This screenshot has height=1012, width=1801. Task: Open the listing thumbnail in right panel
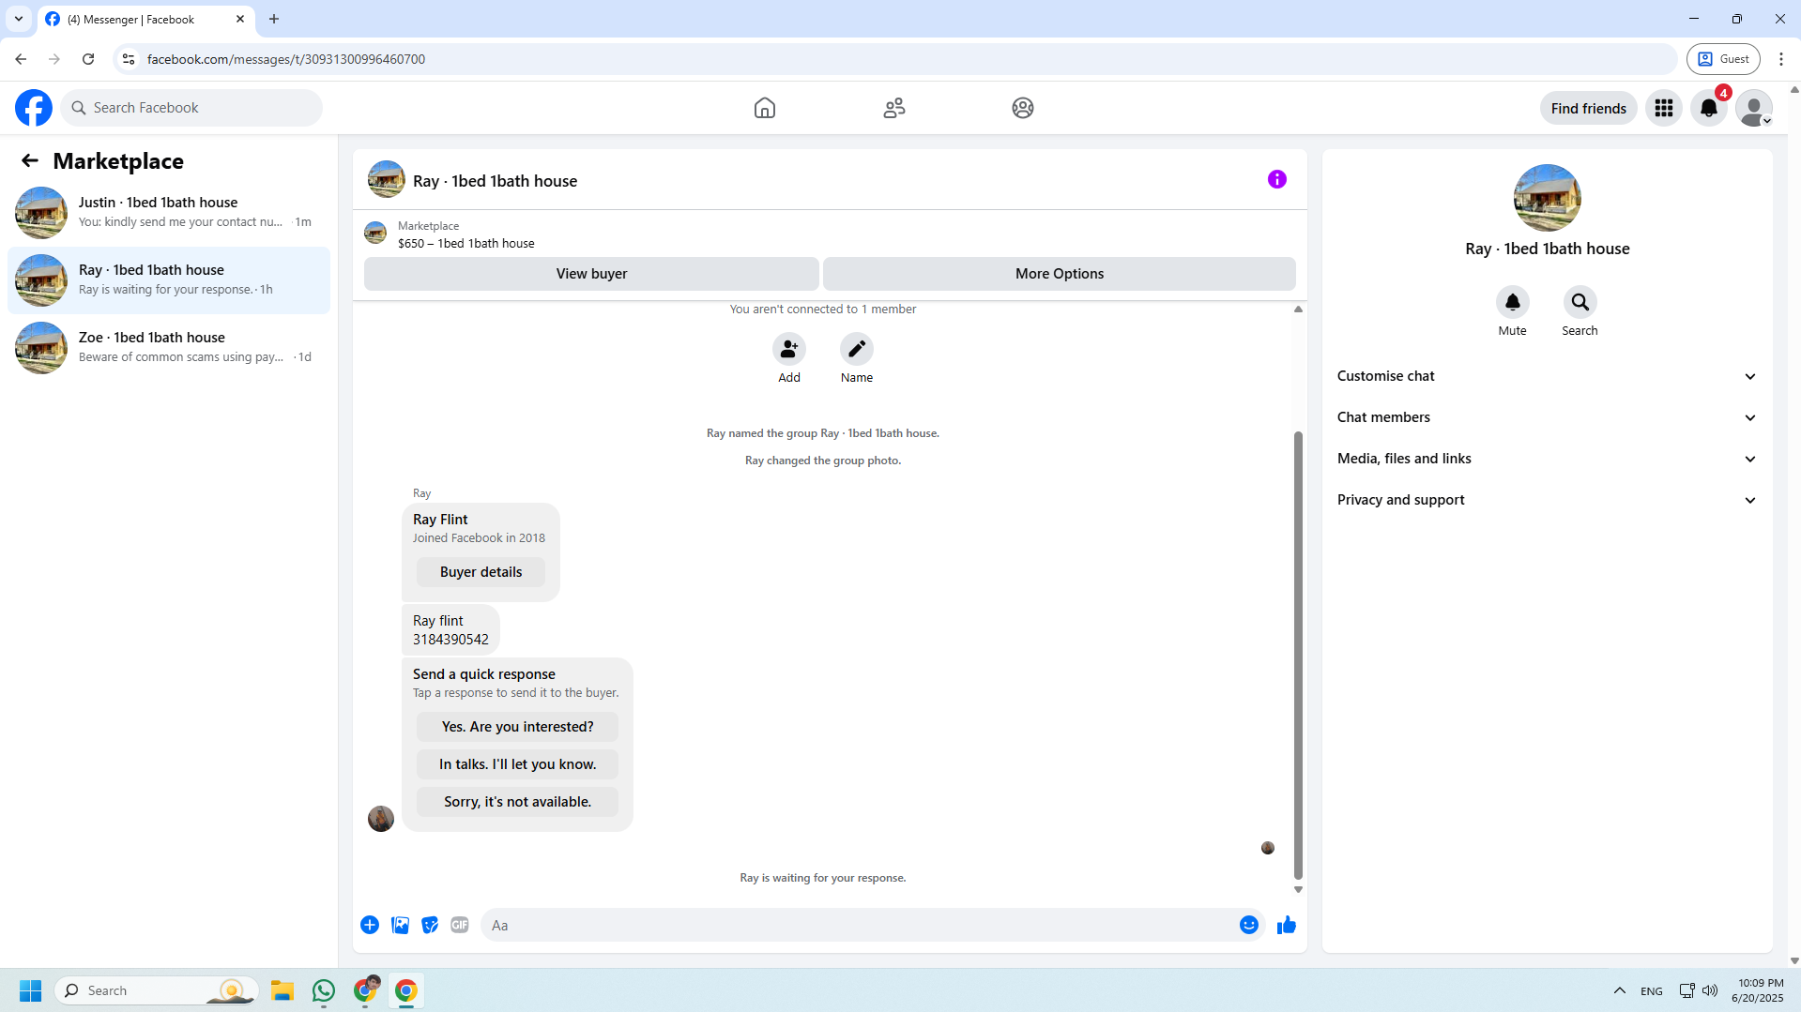tap(1548, 198)
